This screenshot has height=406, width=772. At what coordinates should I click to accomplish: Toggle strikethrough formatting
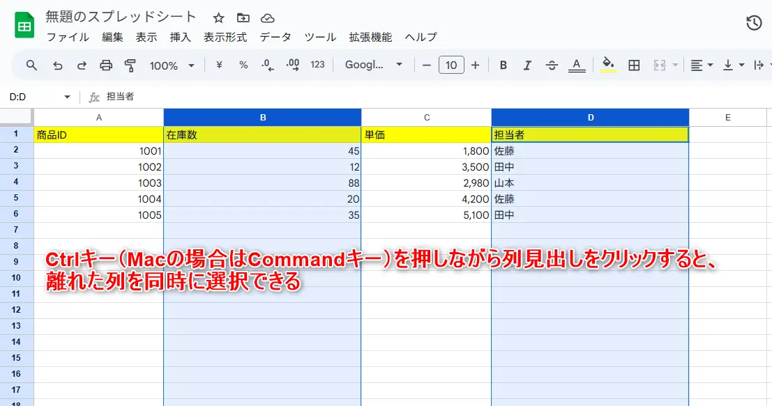tap(552, 65)
